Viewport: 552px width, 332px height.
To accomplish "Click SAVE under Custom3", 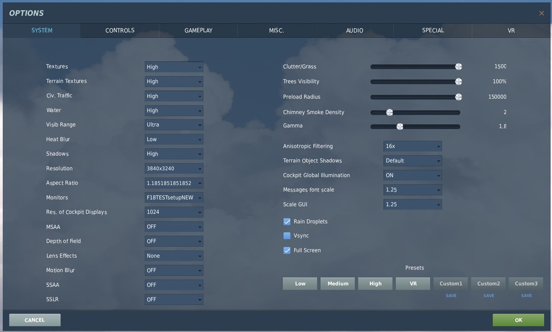I will pyautogui.click(x=526, y=296).
